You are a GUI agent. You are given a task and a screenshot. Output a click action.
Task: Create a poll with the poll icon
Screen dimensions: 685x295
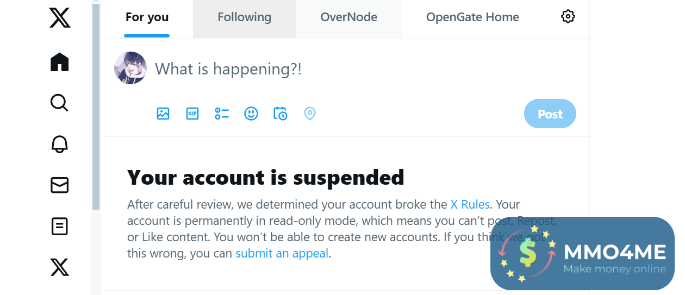coord(222,114)
